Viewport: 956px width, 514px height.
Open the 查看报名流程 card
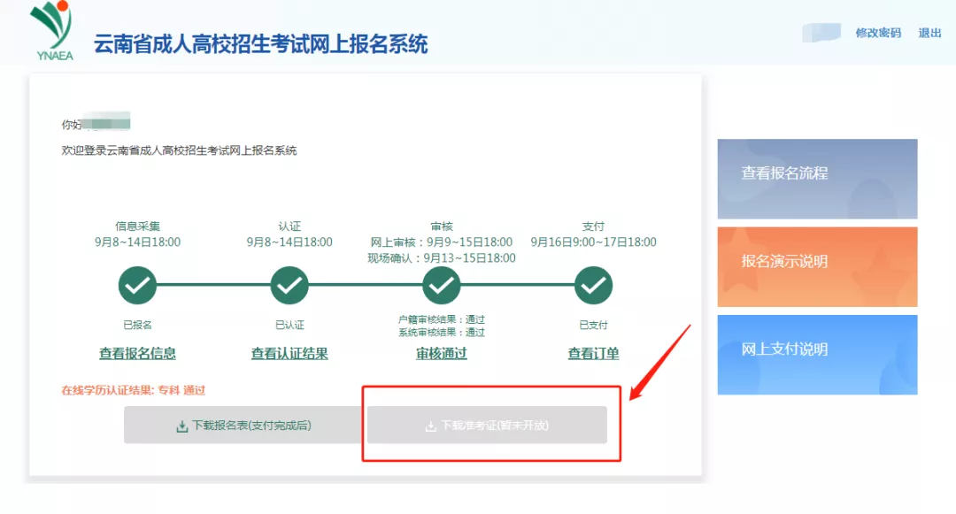click(x=817, y=179)
